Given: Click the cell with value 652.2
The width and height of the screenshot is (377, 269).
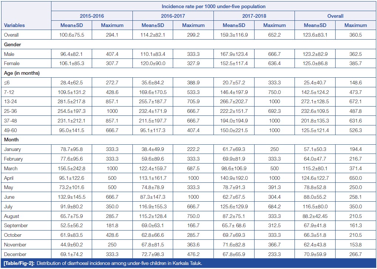Looking at the screenshot, I should coord(274,35).
